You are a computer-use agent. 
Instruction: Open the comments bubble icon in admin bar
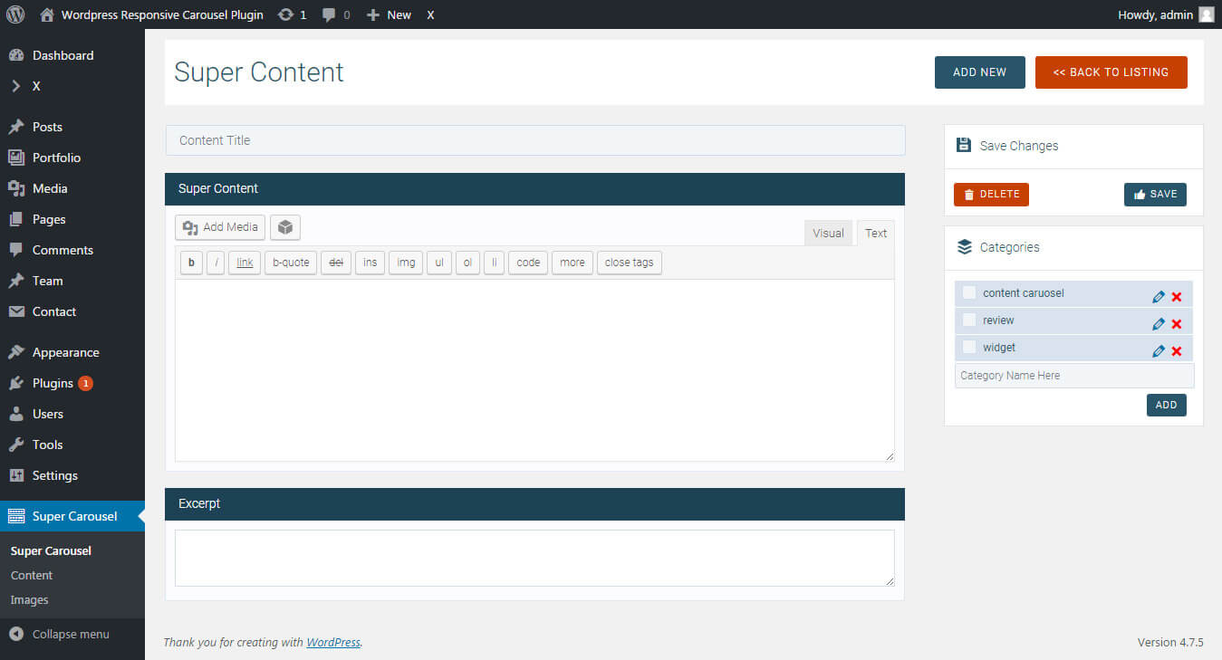point(330,14)
